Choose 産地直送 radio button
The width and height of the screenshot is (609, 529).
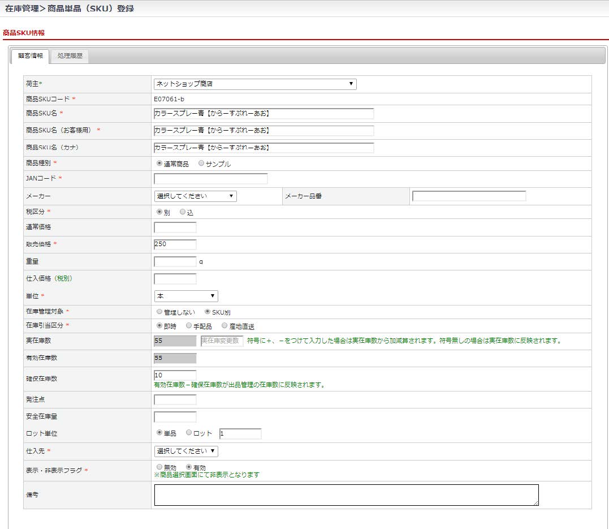pyautogui.click(x=224, y=326)
